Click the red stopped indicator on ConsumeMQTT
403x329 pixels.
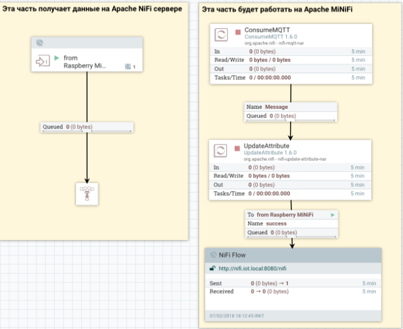point(238,32)
